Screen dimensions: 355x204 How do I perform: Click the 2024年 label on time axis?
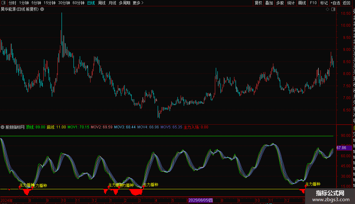(x=7, y=200)
